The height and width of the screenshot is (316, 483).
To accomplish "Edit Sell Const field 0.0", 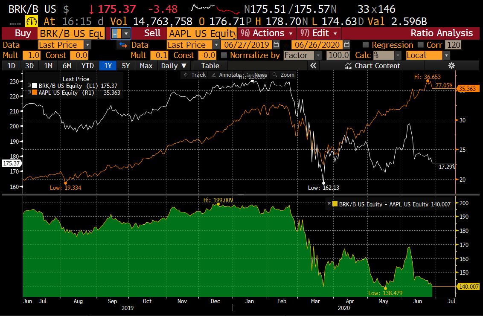I will 207,55.
